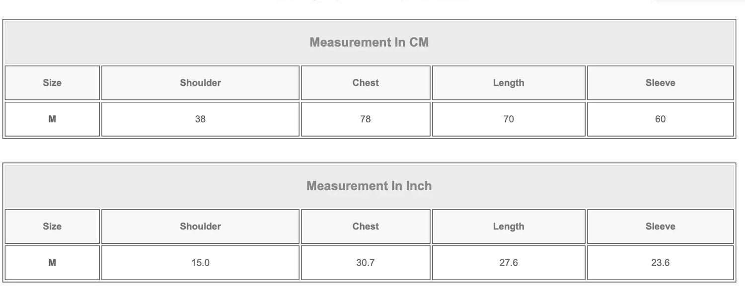745x288 pixels.
Task: Click the chest value 78 cell
Action: 366,119
